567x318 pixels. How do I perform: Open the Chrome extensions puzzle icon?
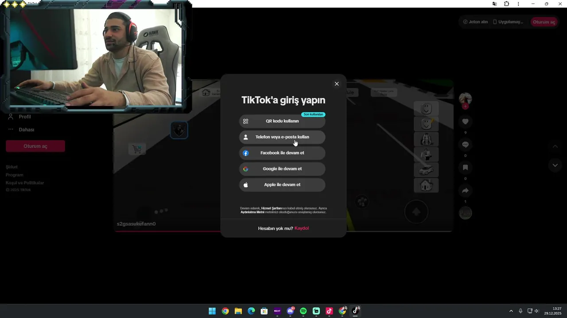point(507,4)
